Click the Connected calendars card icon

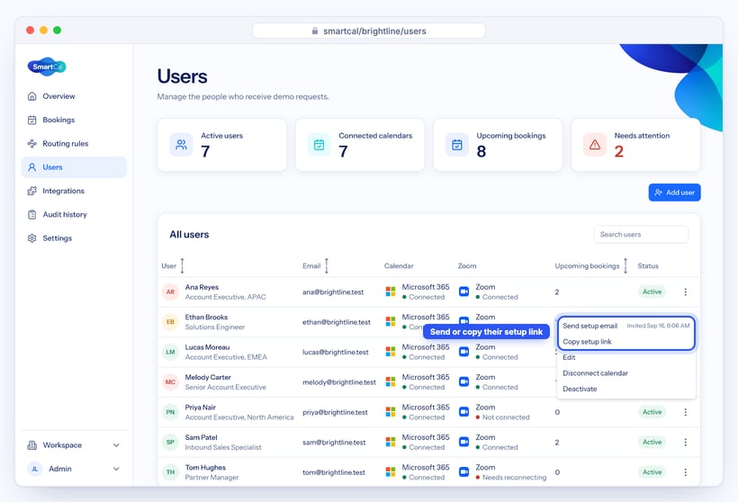click(x=319, y=145)
